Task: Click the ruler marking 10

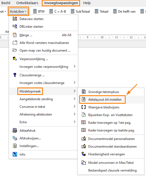Action: [x=102, y=37]
